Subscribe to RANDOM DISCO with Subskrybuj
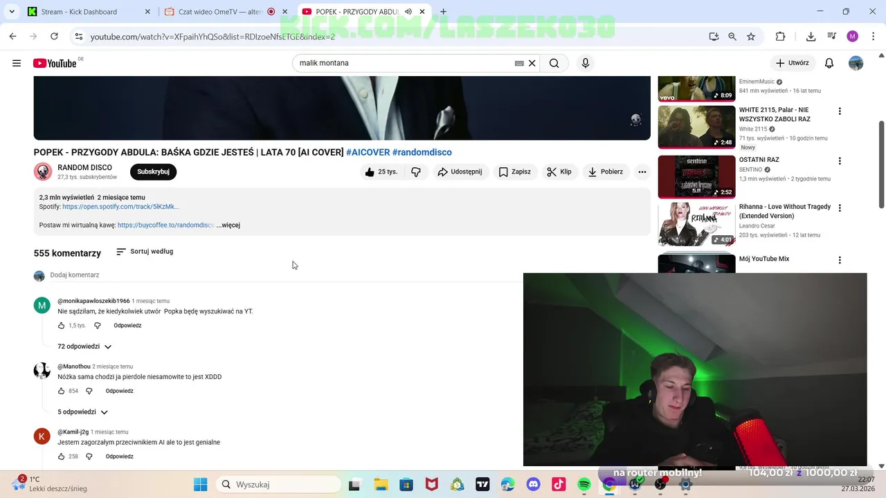This screenshot has width=886, height=498. pos(153,172)
